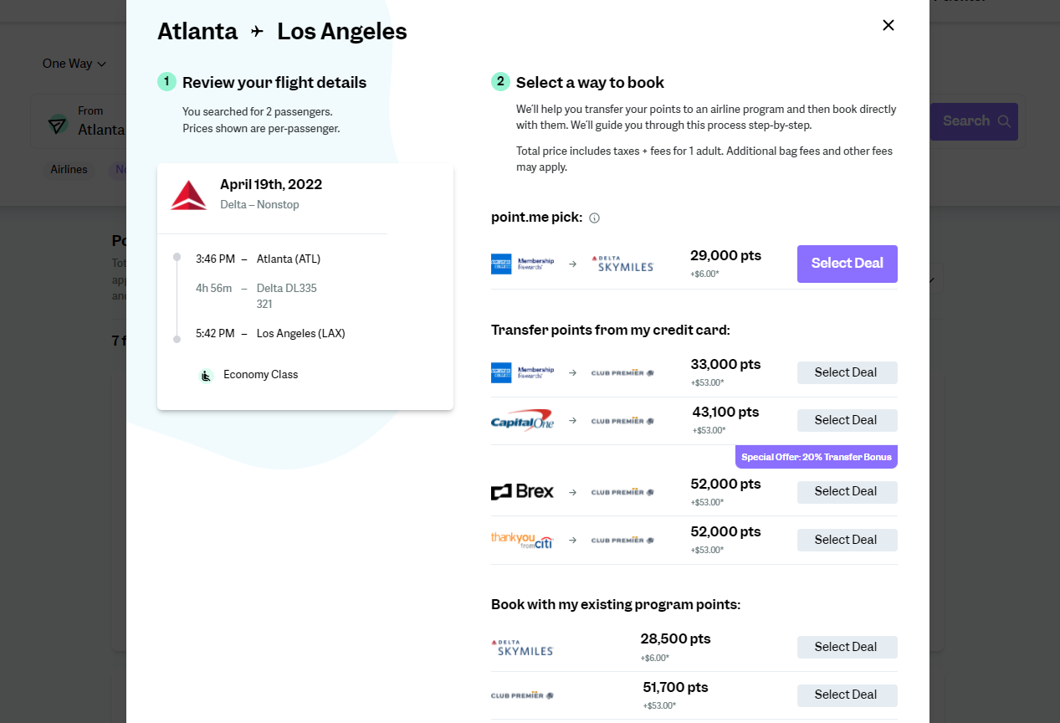1060x723 pixels.
Task: Click the 20% Transfer Bonus special offer badge
Action: [x=816, y=457]
